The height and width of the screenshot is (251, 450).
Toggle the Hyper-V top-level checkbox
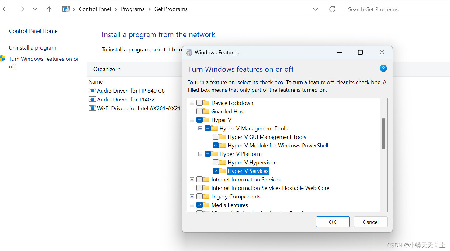199,120
